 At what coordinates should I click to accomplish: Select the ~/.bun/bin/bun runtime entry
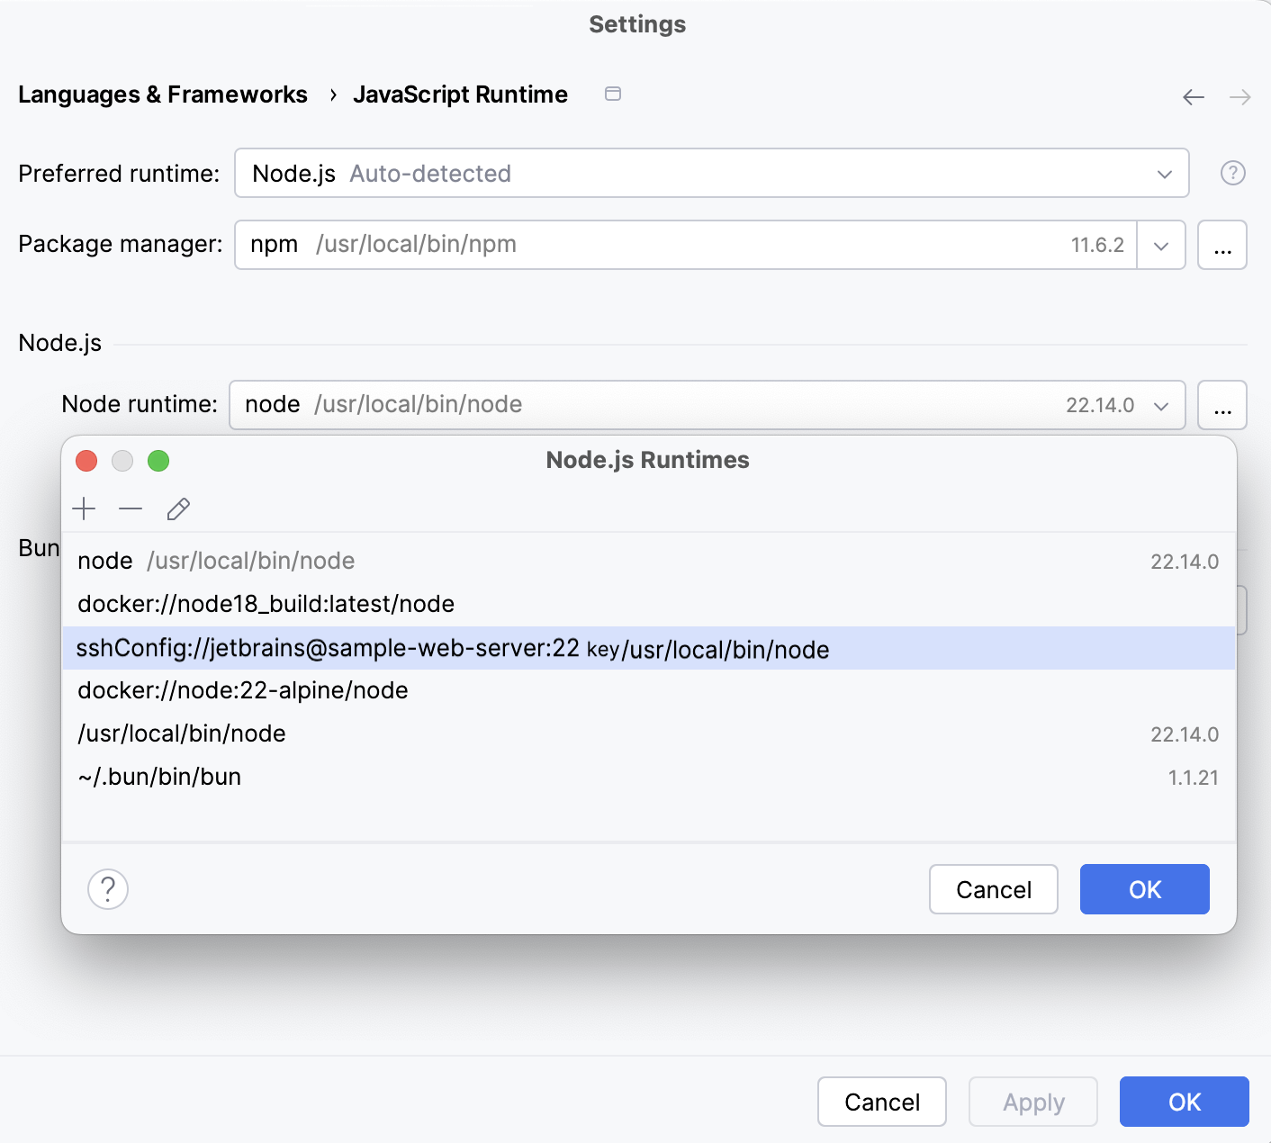tap(159, 777)
